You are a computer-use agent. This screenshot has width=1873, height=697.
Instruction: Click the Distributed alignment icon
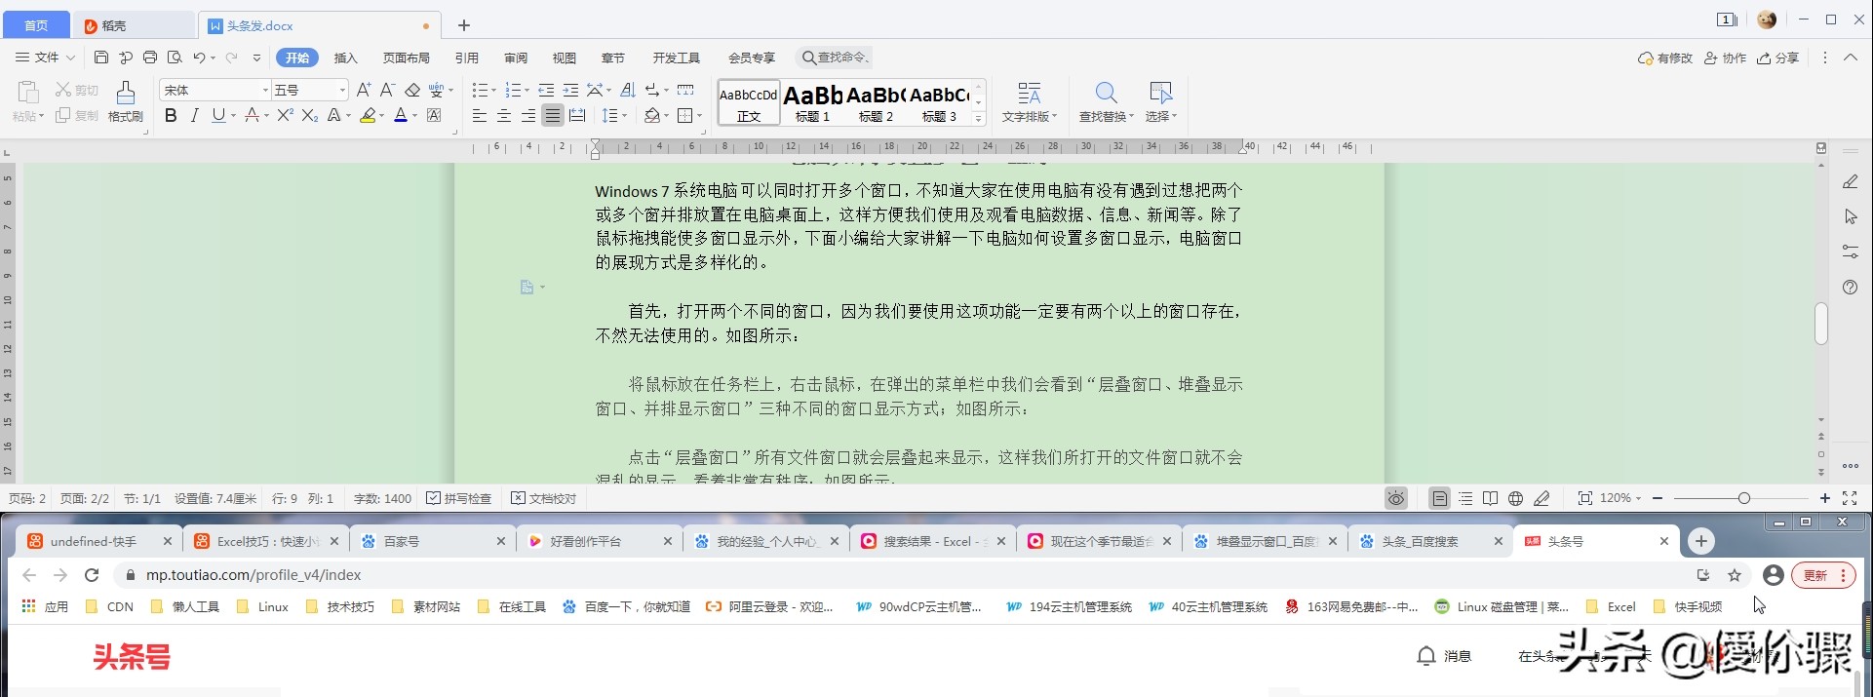tap(577, 116)
